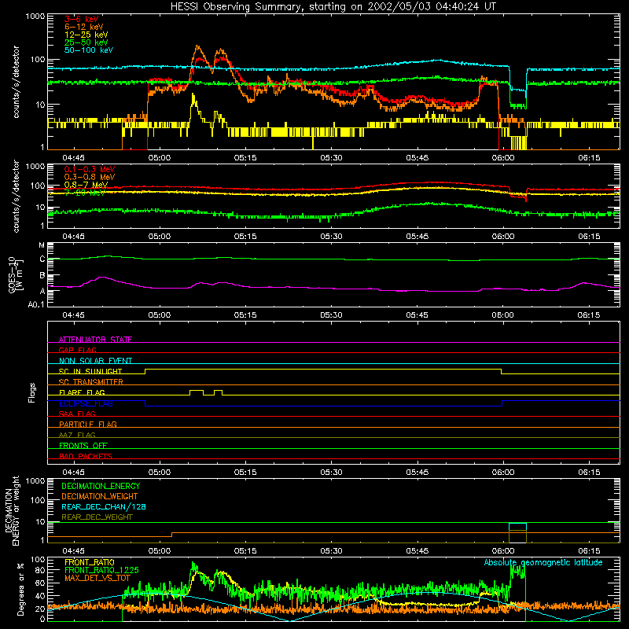Screen dimensions: 629x629
Task: Click the A0.1 tick label
Action: point(36,304)
